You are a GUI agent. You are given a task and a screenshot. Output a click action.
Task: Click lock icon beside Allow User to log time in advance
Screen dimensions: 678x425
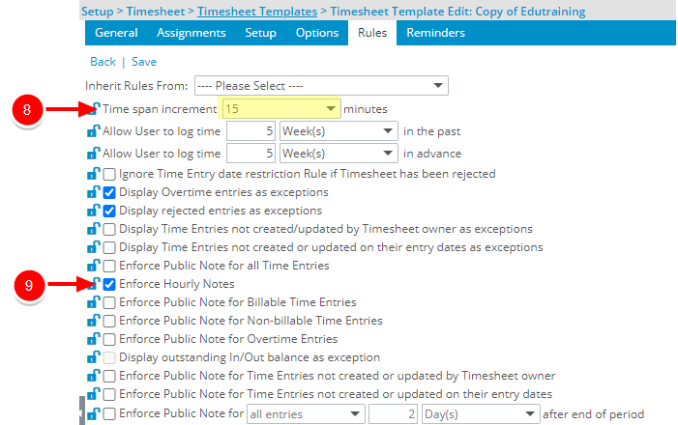pyautogui.click(x=94, y=153)
